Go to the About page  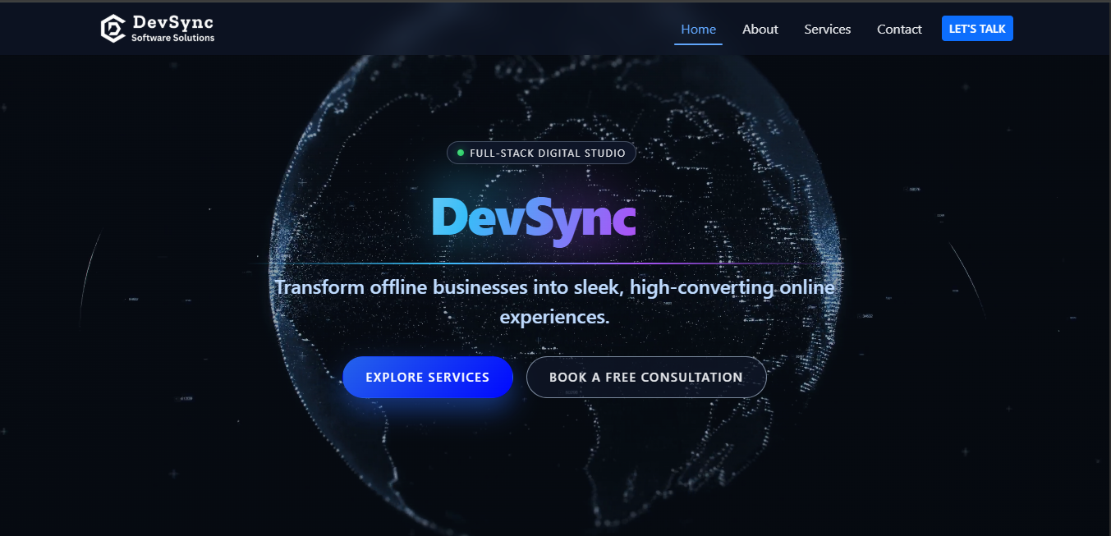click(760, 29)
